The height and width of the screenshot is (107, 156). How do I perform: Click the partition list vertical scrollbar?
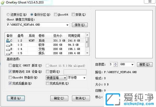pyautogui.click(x=87, y=43)
